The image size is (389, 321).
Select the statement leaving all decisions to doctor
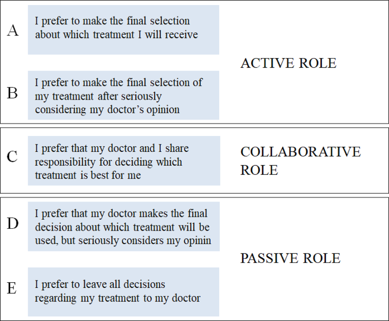pyautogui.click(x=123, y=291)
